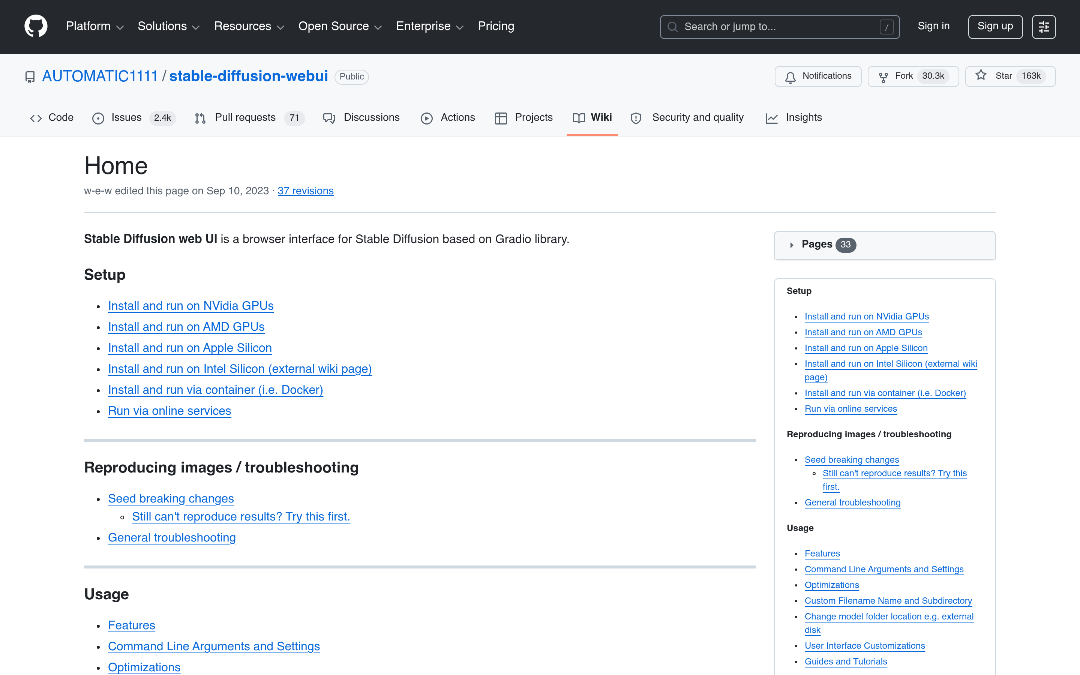Click the Projects table icon

click(x=501, y=118)
